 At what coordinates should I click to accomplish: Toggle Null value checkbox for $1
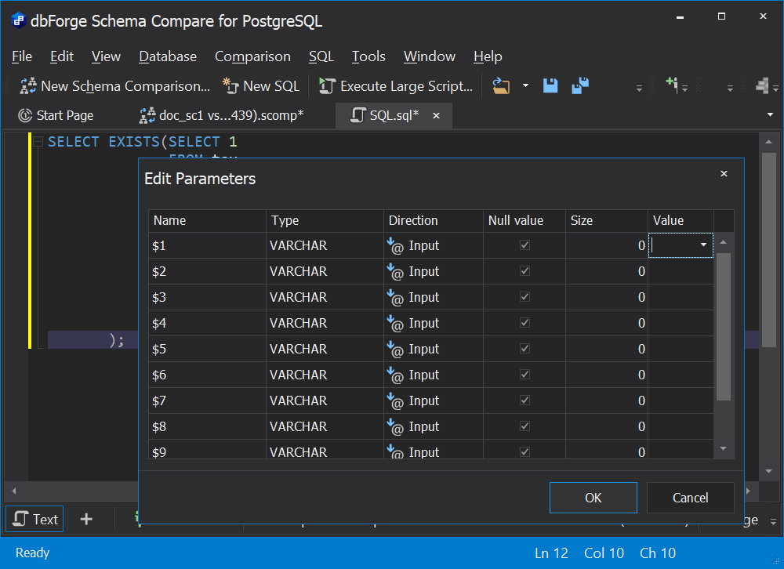tap(524, 245)
